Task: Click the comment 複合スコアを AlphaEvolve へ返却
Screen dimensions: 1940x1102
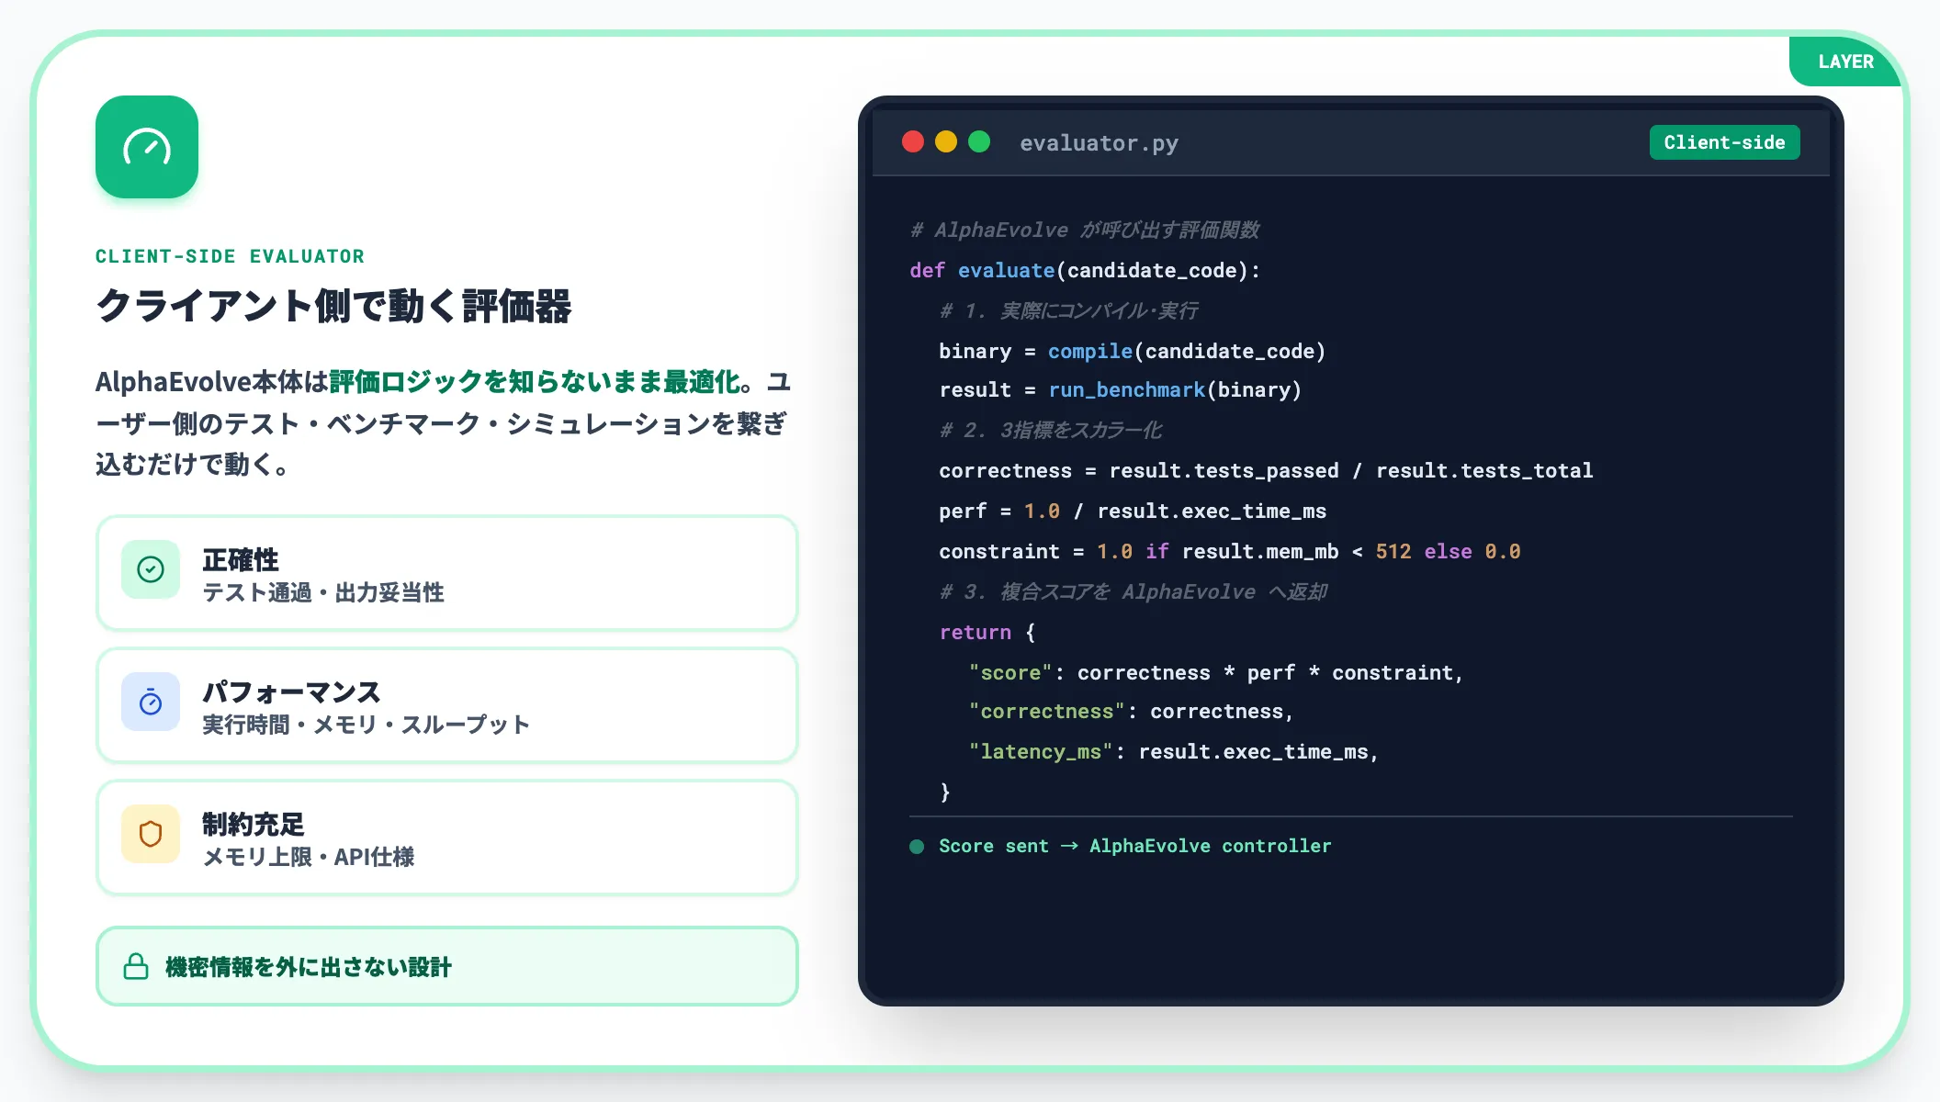Action: click(x=1134, y=591)
